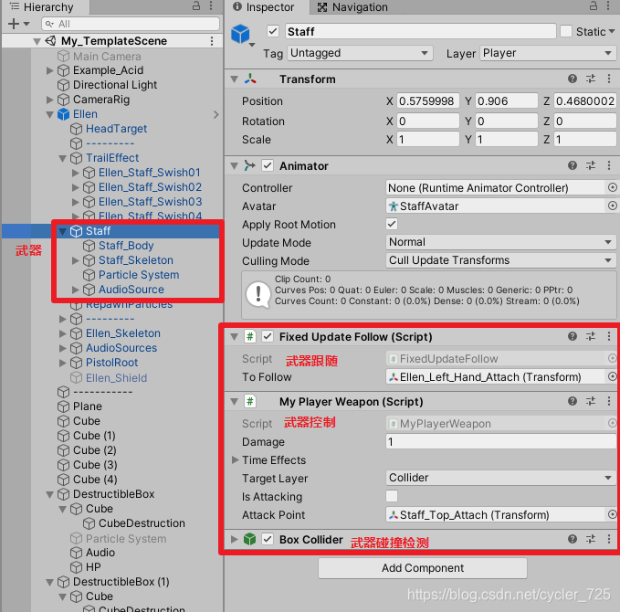Viewport: 620px width, 612px height.
Task: Click the Position X value field
Action: (427, 101)
